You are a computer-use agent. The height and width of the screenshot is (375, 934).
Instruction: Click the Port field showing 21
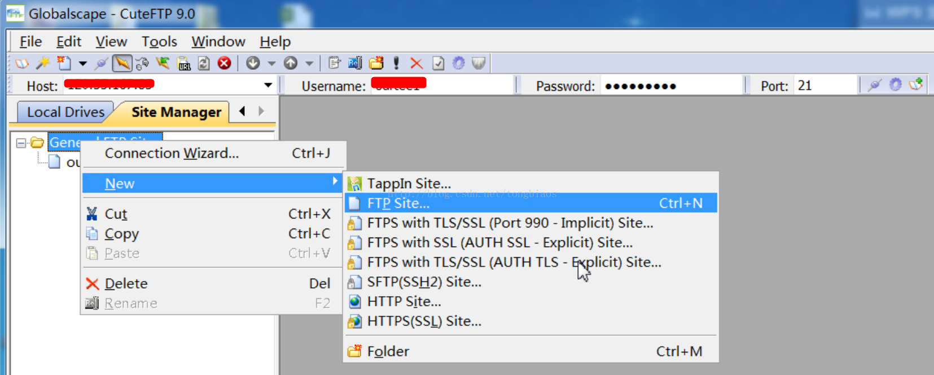[825, 86]
